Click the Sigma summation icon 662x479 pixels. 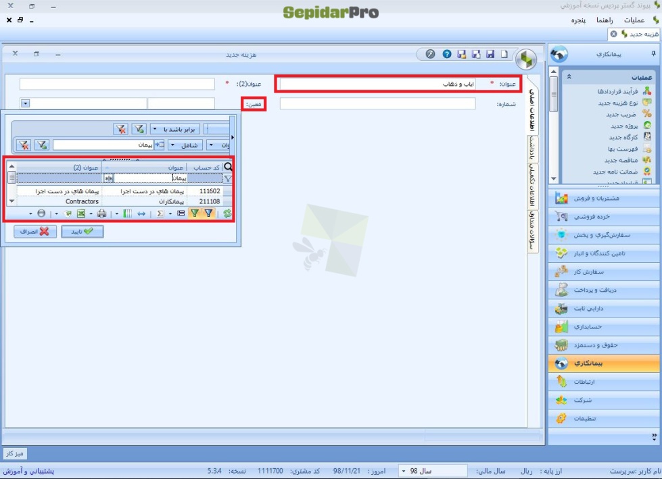160,213
